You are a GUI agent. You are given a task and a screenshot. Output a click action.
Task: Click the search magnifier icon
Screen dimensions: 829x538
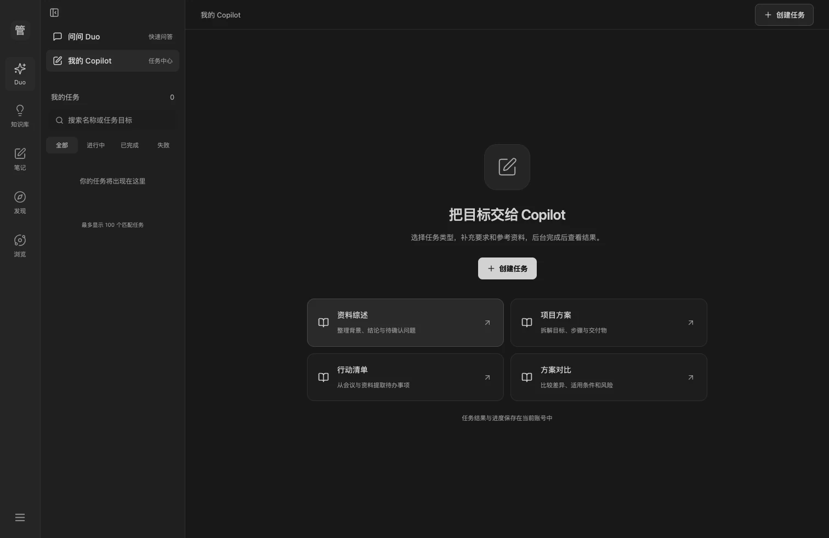pos(59,121)
